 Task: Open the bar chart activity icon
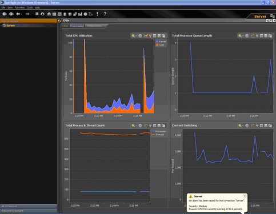(x=80, y=14)
